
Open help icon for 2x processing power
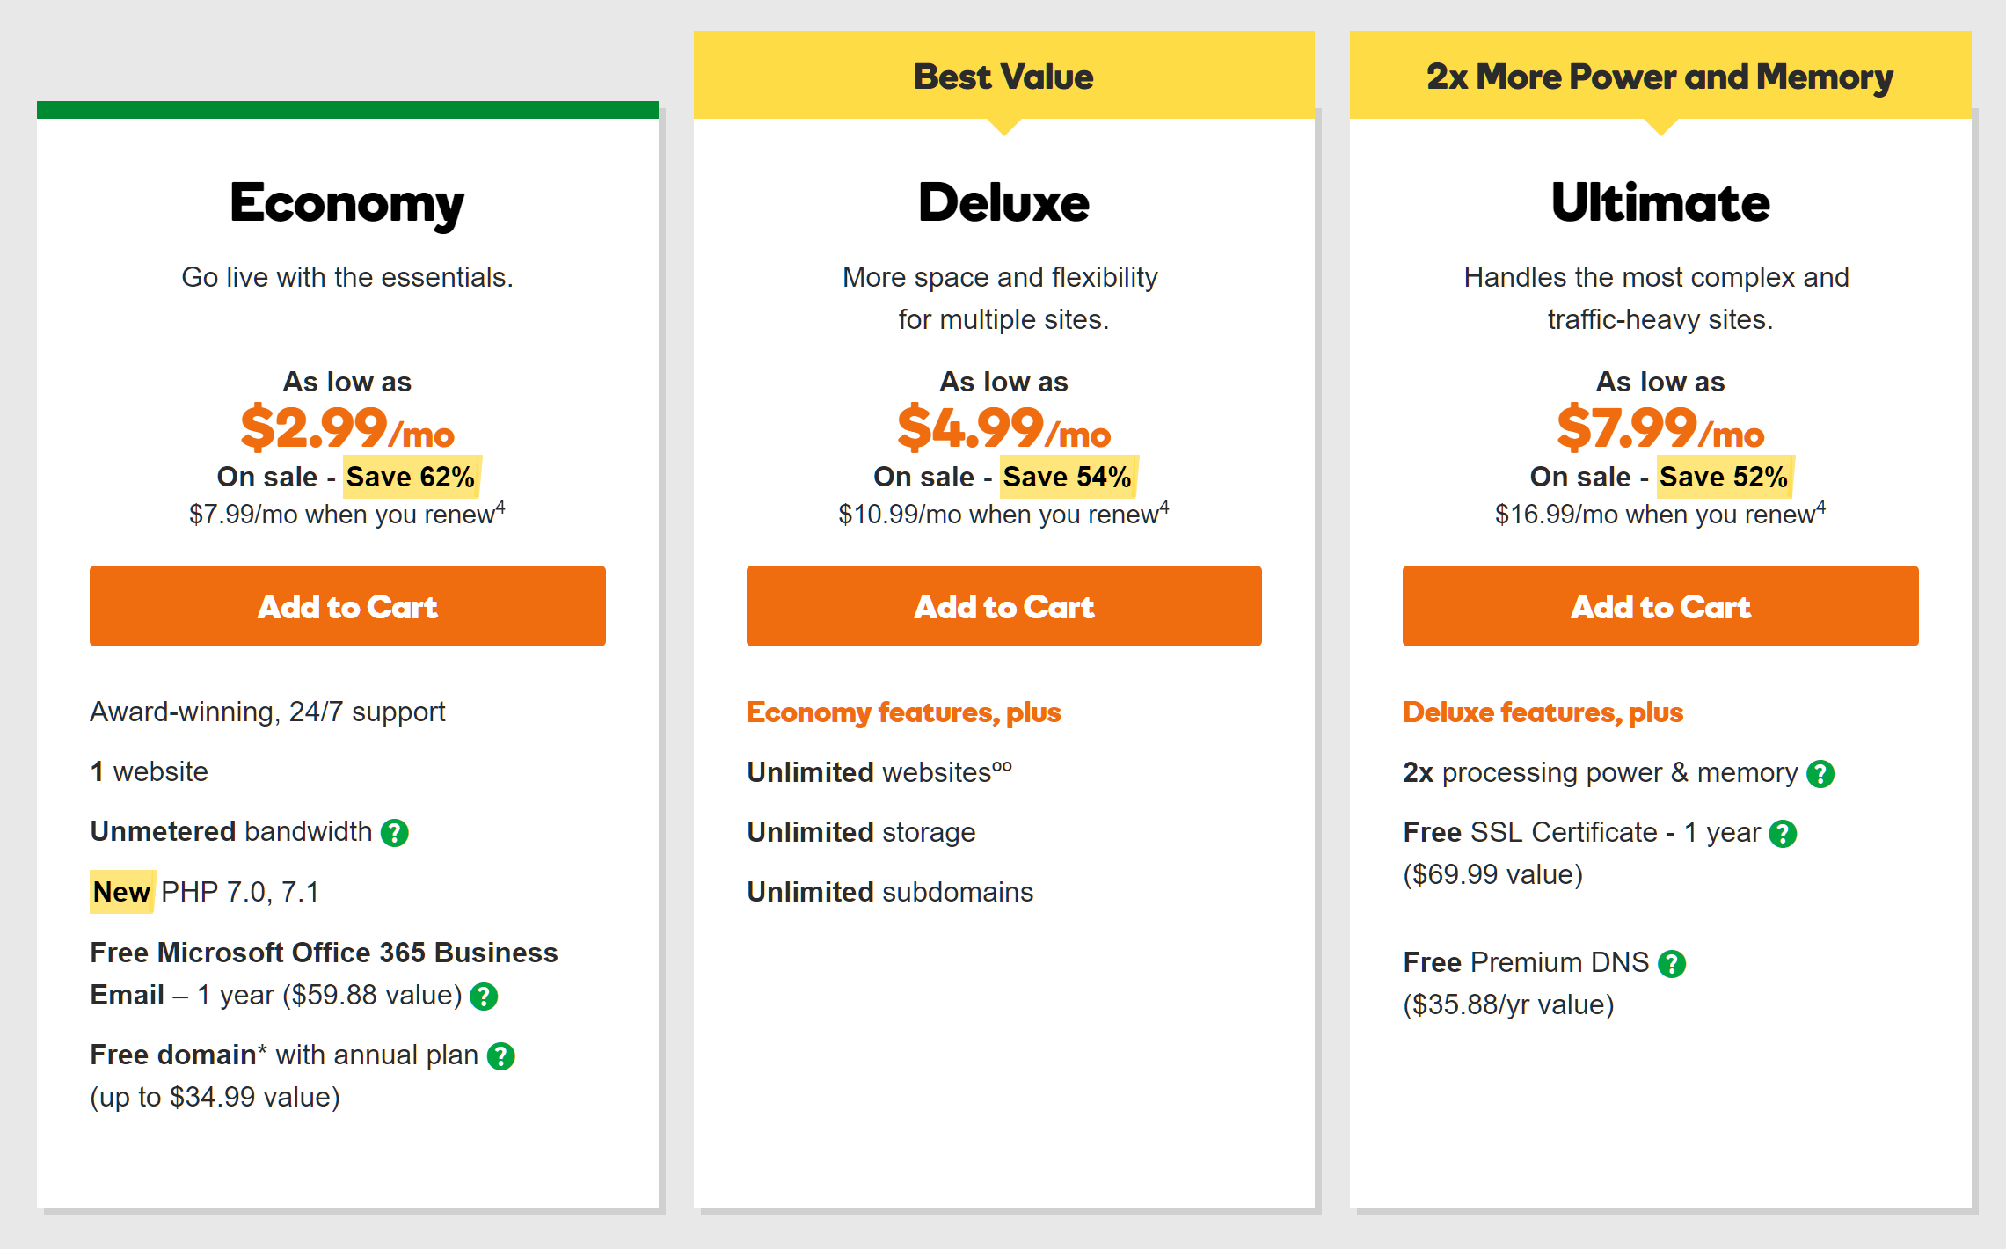pyautogui.click(x=1820, y=774)
